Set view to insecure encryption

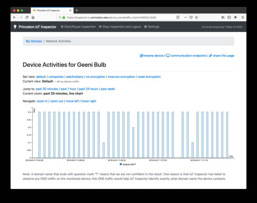pyautogui.click(x=122, y=77)
